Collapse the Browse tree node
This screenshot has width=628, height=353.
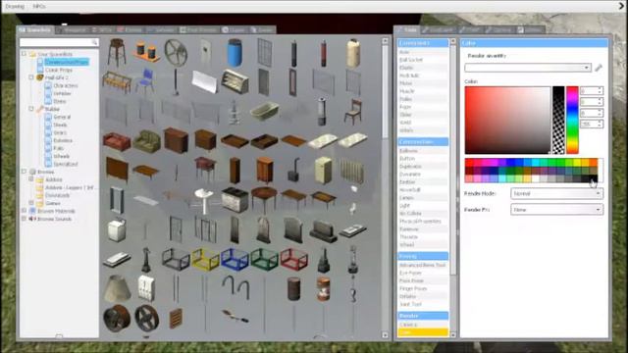click(24, 172)
